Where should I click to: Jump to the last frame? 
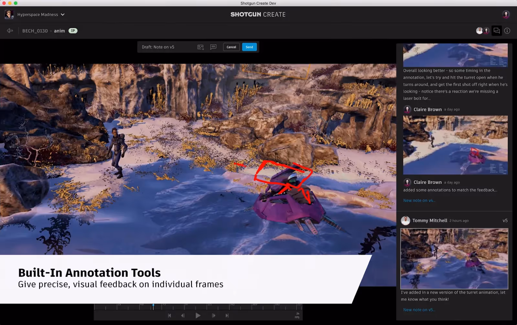tap(227, 316)
